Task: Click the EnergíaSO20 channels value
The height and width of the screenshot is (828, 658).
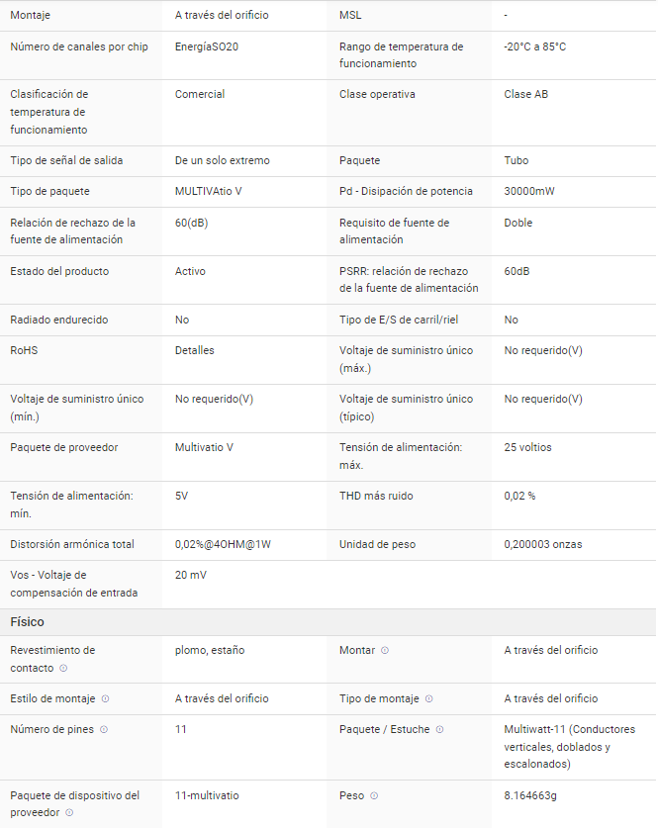Action: pos(207,46)
